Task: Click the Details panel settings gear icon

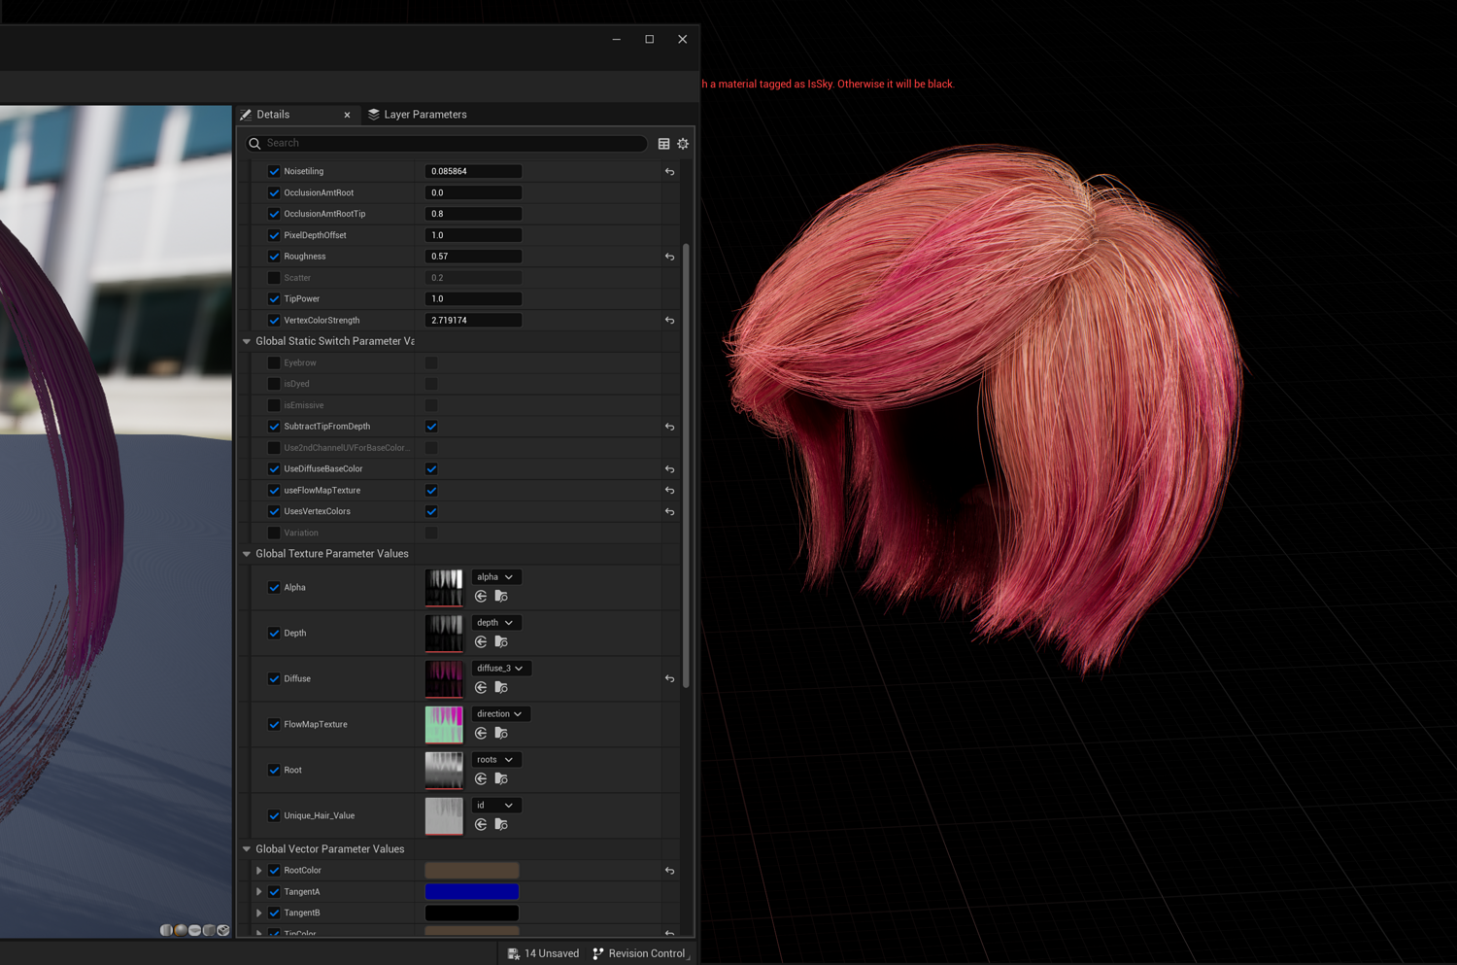Action: 683,144
